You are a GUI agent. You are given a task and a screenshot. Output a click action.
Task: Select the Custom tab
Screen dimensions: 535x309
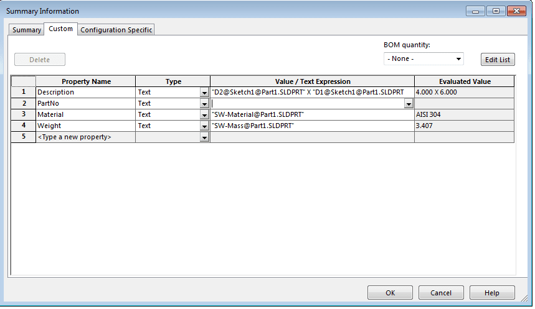tap(60, 29)
